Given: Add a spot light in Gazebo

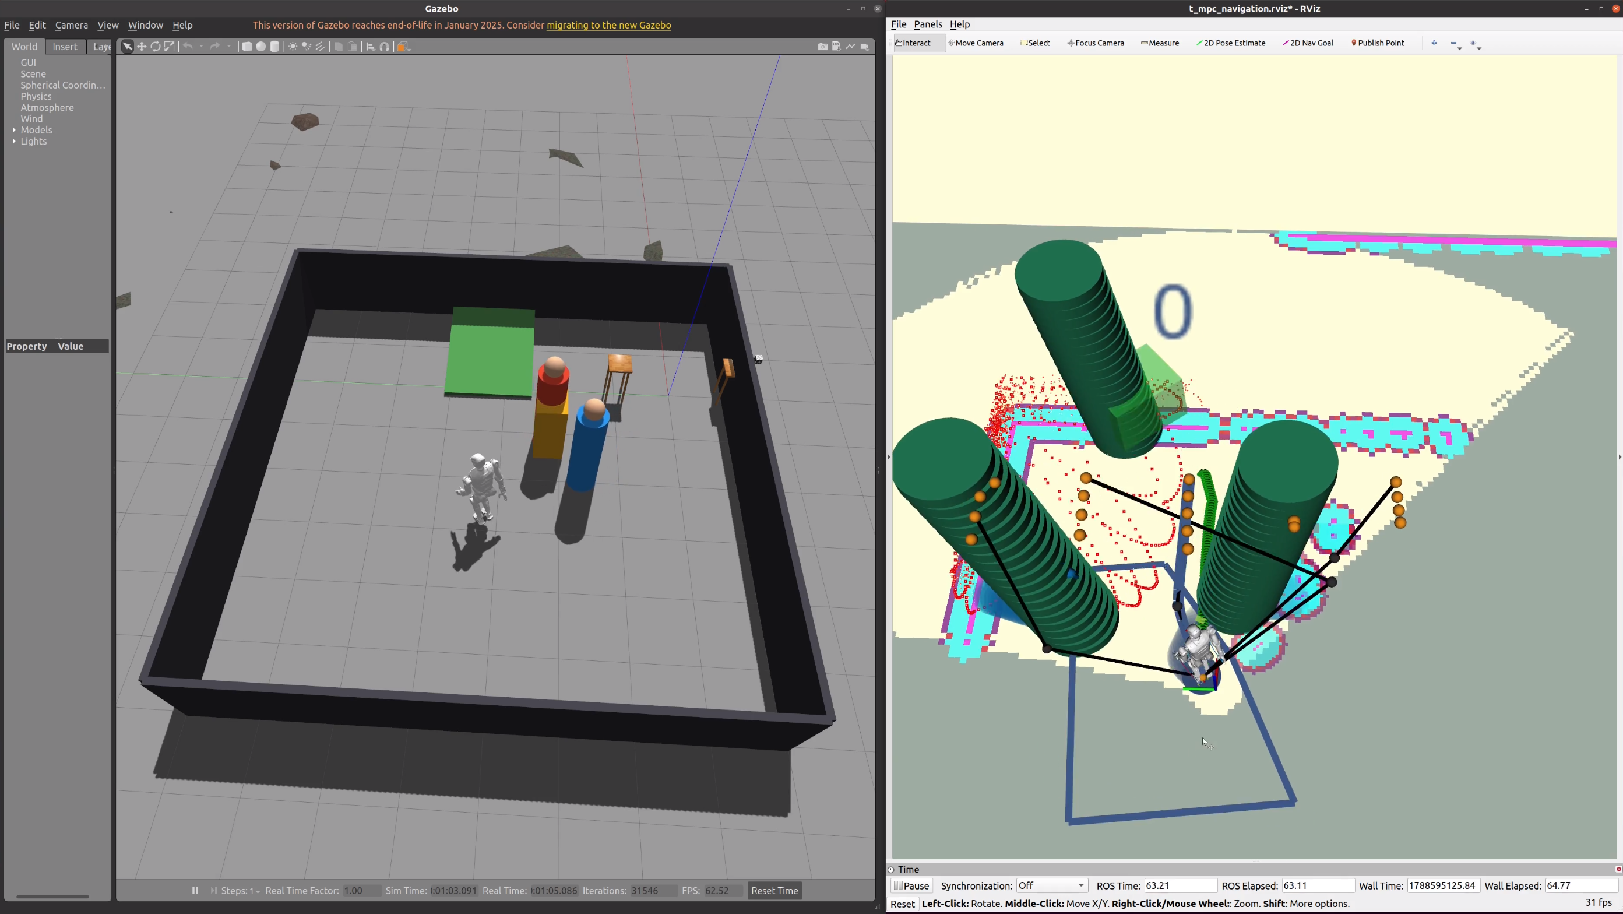Looking at the screenshot, I should 307,47.
